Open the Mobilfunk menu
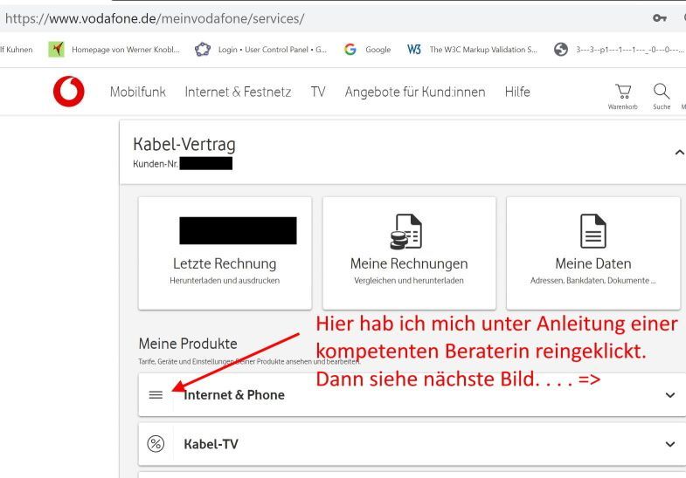The height and width of the screenshot is (478, 686). point(138,92)
